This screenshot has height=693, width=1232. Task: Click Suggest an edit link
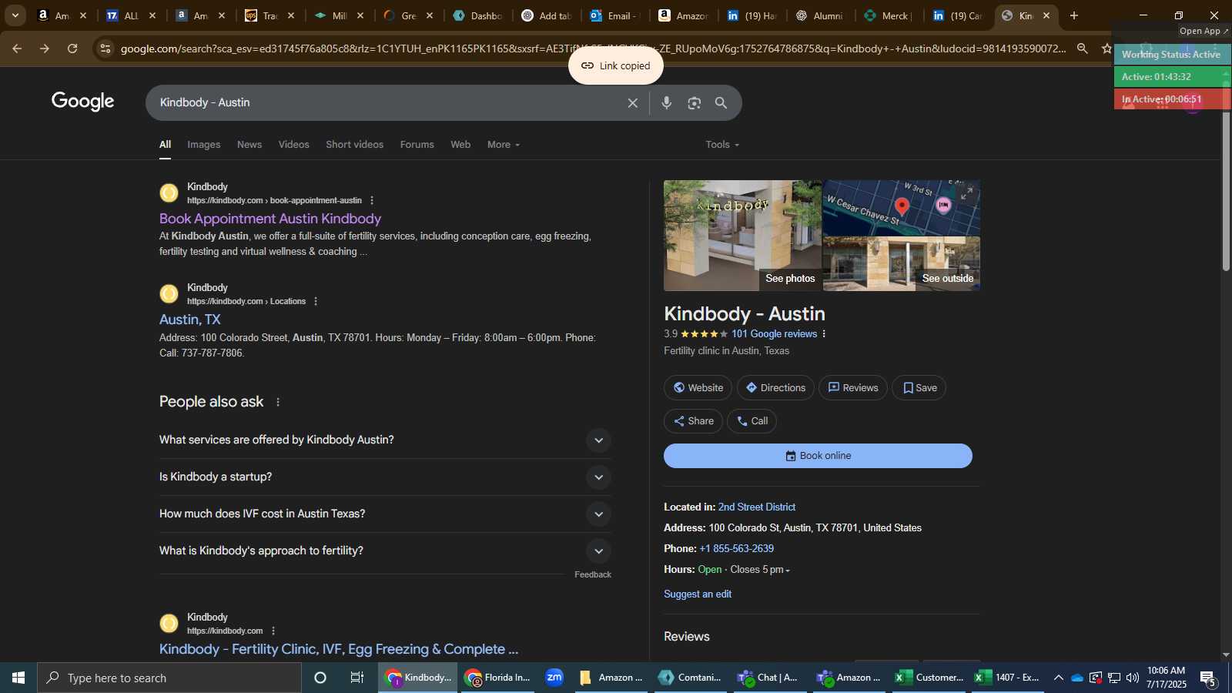tap(698, 594)
